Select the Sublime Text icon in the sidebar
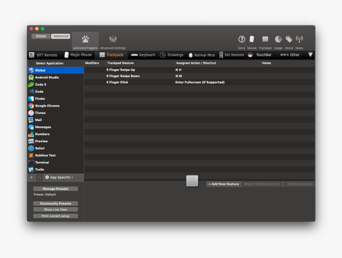 click(32, 155)
